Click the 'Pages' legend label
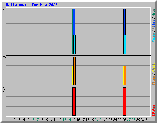Screen dimensions: 157x123 153,38
